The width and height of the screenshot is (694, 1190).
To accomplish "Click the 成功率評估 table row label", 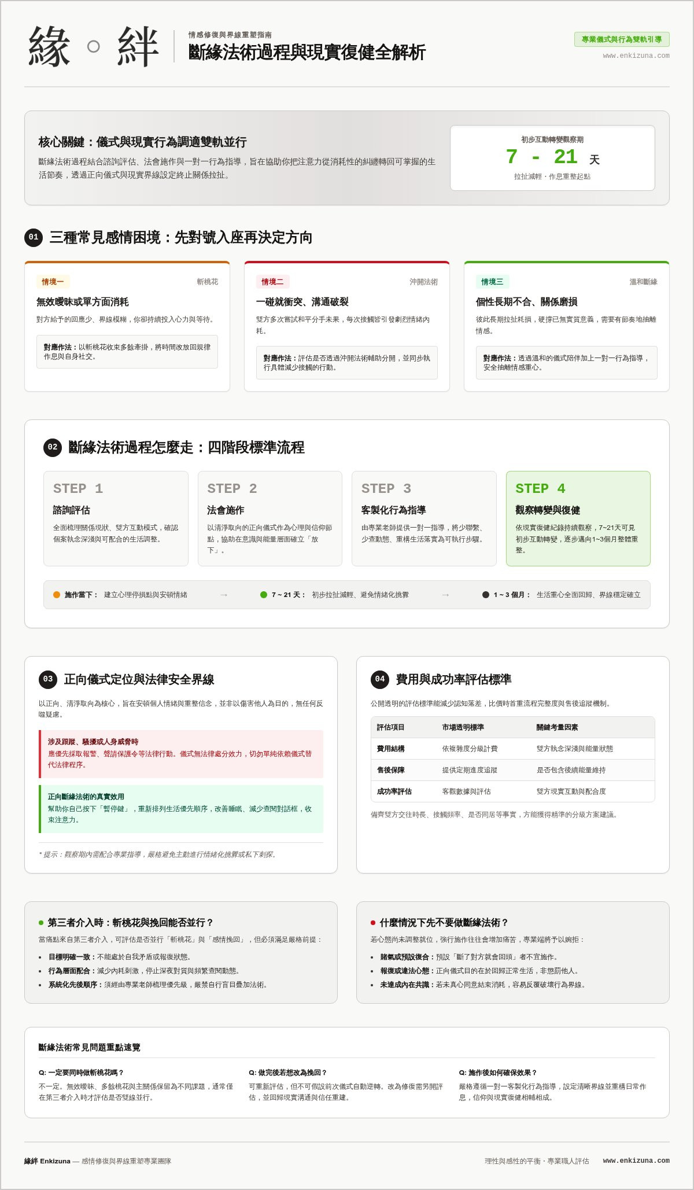I will pos(394,791).
